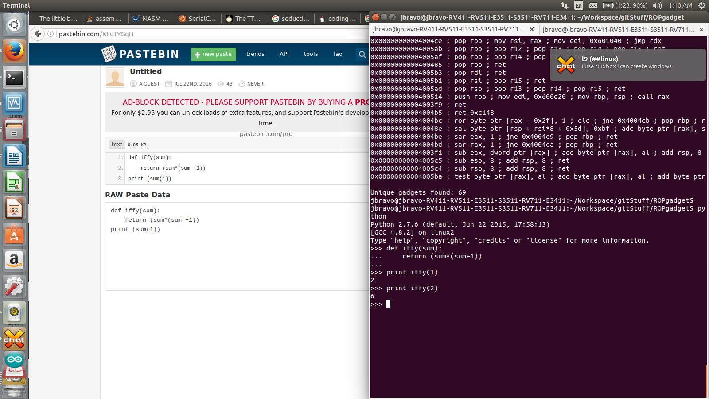709x399 pixels.
Task: Open the API link in Pastebin navigation
Action: [284, 54]
